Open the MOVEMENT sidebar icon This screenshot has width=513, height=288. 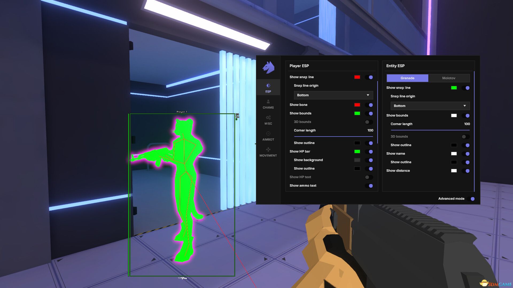268,150
